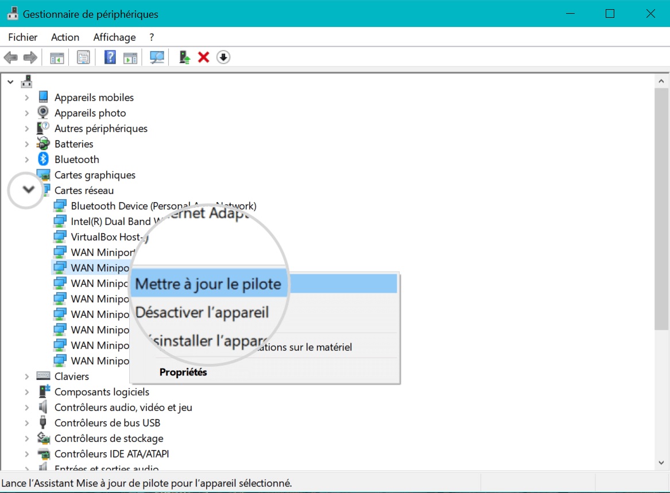Click the Appareils mobiles icon
This screenshot has width=670, height=493.
pos(43,98)
